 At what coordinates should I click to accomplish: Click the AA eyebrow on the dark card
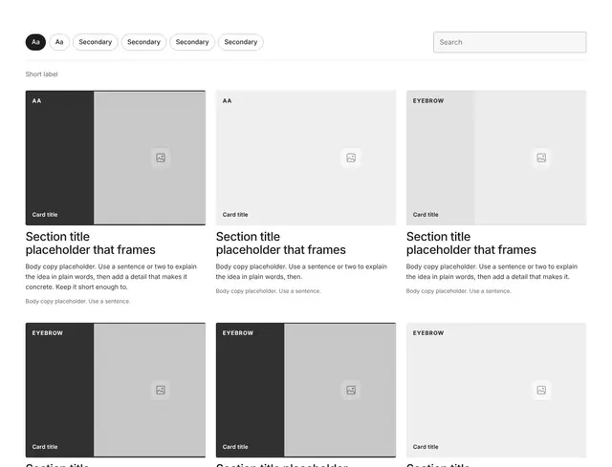click(x=36, y=101)
